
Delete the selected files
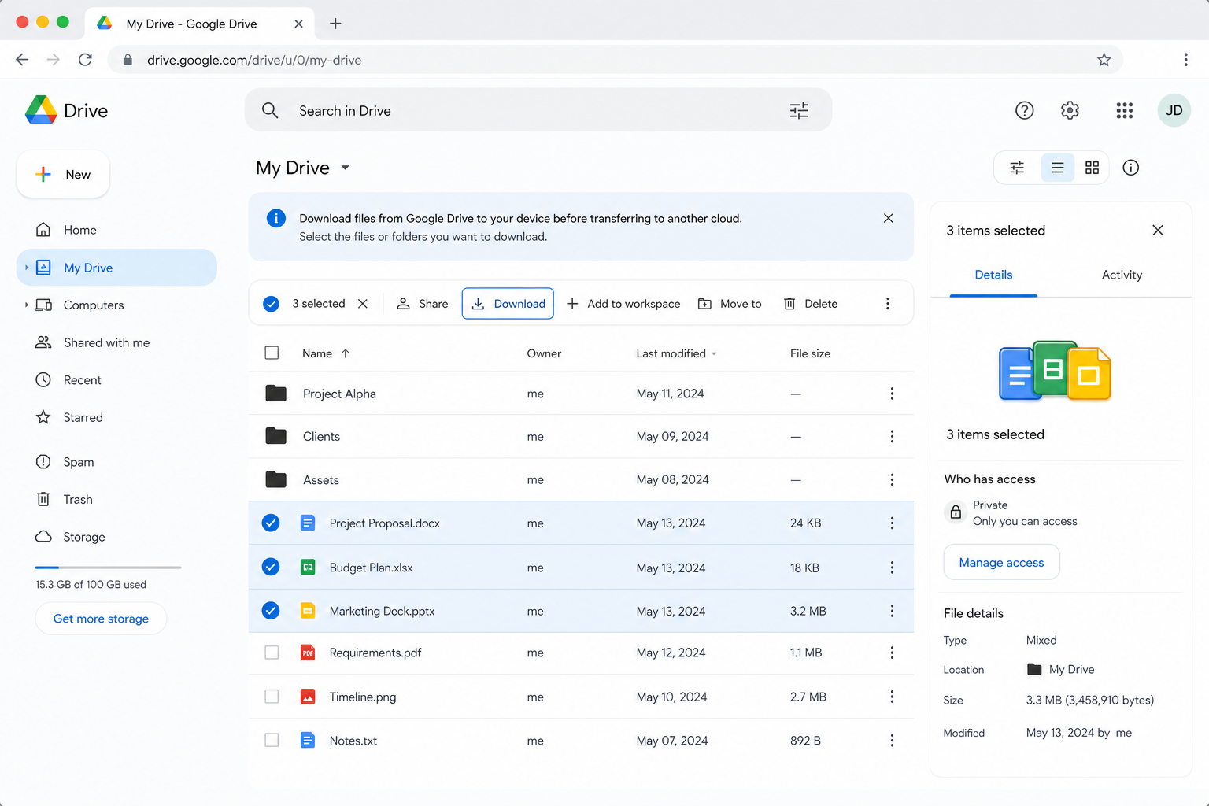click(811, 304)
